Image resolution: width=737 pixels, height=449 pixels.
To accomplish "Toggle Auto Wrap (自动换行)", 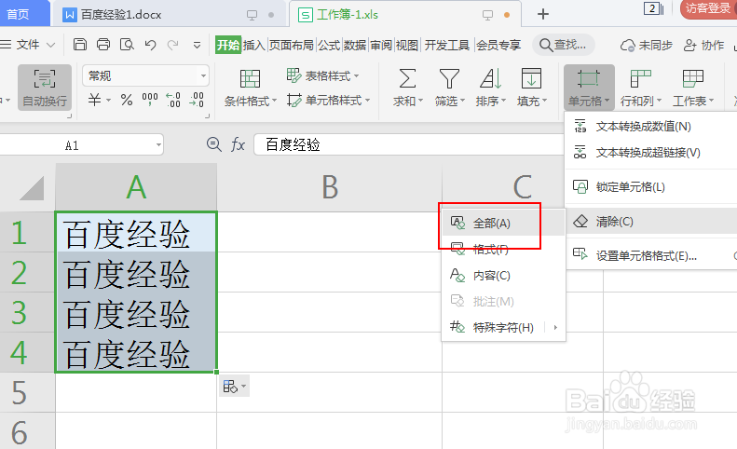I will (45, 88).
